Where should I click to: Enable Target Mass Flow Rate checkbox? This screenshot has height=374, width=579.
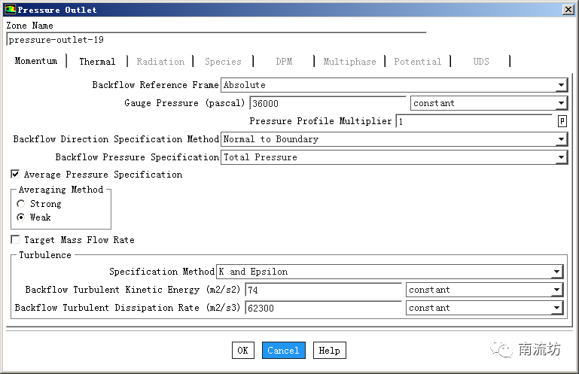point(16,240)
